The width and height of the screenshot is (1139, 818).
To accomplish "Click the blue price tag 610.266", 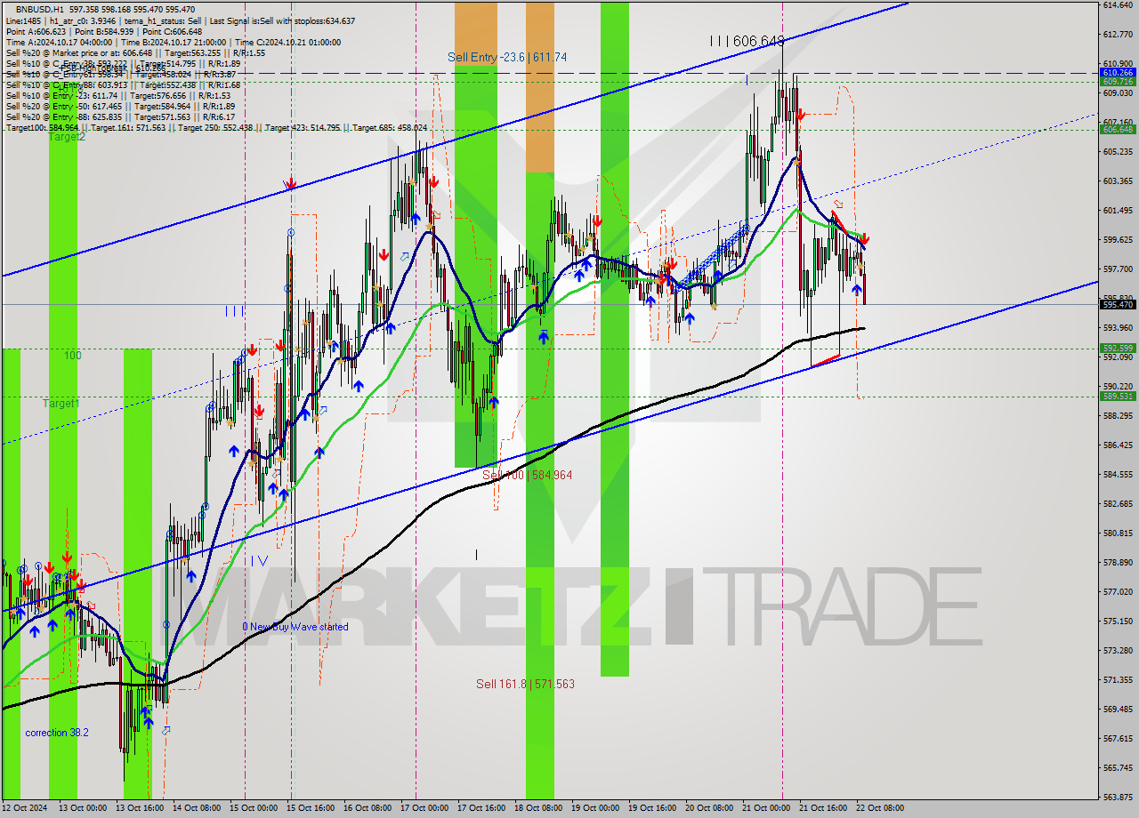I will coord(1118,72).
